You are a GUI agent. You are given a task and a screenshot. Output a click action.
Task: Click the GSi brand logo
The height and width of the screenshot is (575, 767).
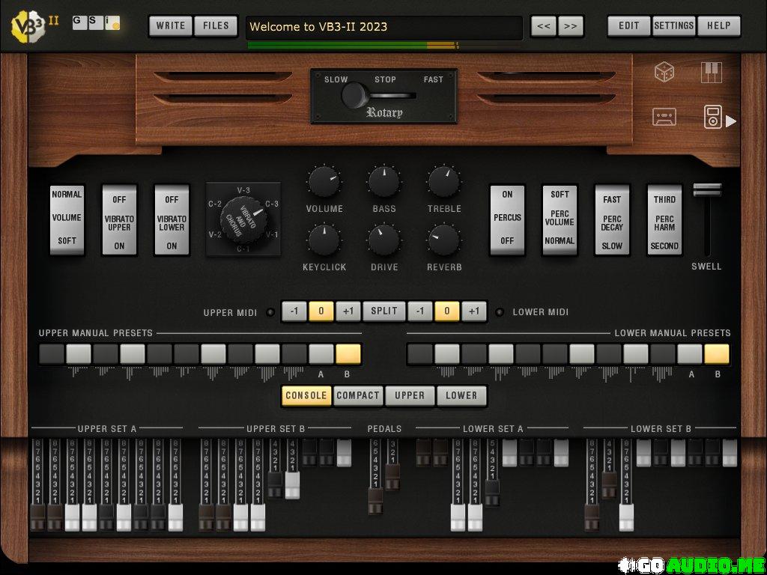(x=96, y=22)
